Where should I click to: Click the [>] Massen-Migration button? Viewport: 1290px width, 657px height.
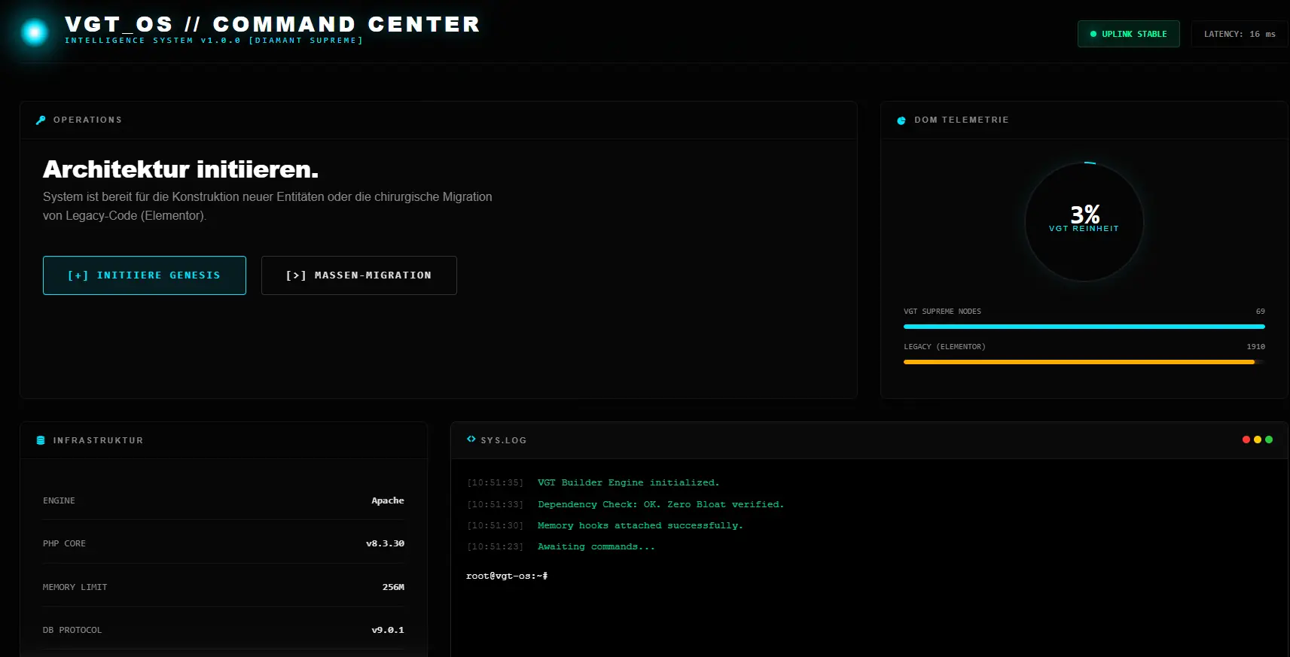click(x=359, y=275)
